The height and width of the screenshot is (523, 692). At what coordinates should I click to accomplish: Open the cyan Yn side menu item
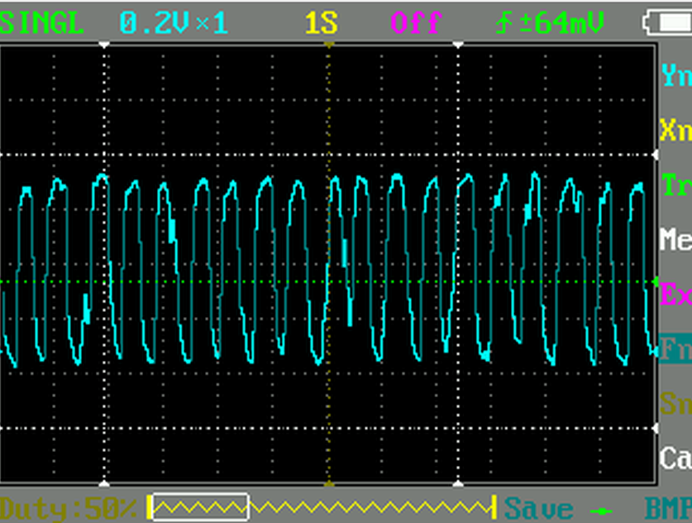[676, 76]
